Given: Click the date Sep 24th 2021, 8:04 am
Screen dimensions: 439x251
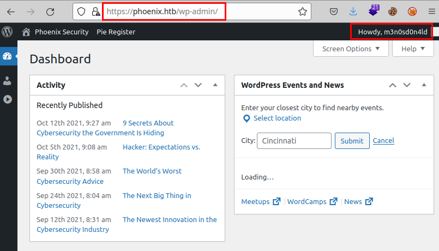Looking at the screenshot, I should point(74,195).
